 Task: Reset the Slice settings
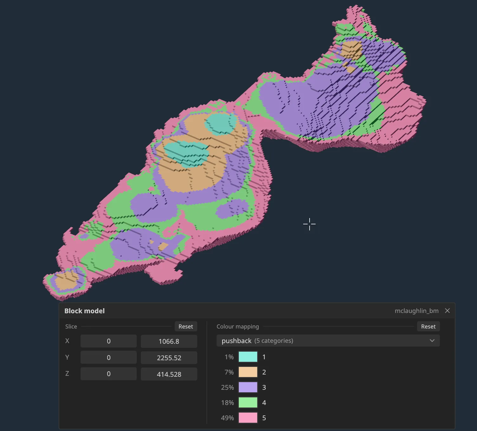point(186,326)
